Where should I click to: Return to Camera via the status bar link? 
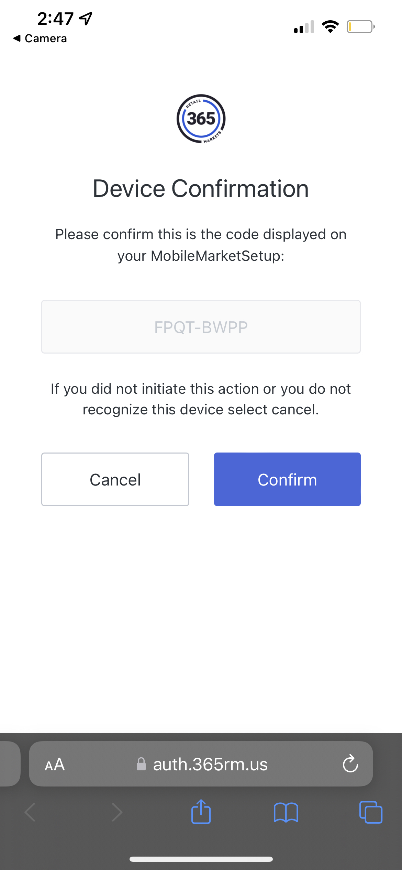pyautogui.click(x=40, y=38)
